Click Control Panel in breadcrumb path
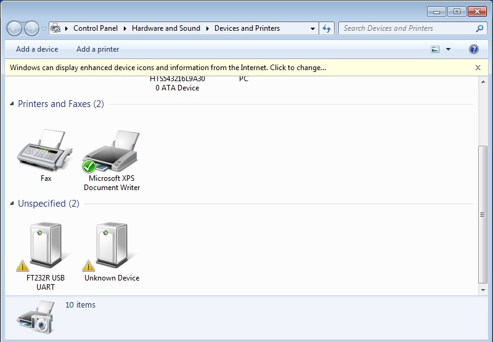Screen dimensions: 493x342 [95, 28]
